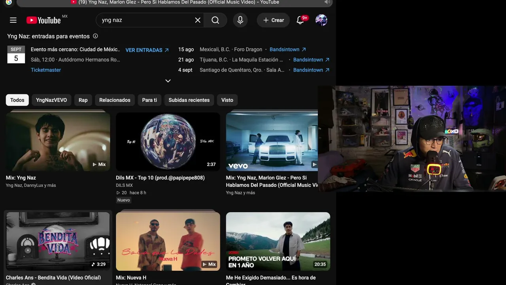Select the browser tab titled Yng Naz, Marlon Glez
The image size is (506, 285).
[175, 2]
